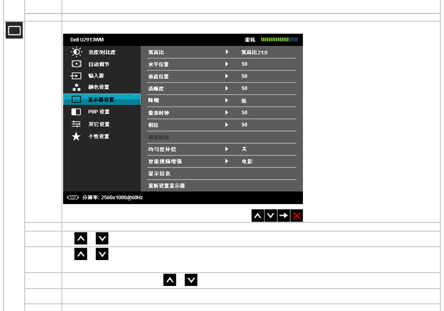The height and width of the screenshot is (311, 444).
Task: Click the down arrow button below the OSD
Action: [271, 216]
